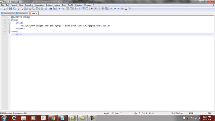
Task: Open the Window menu
Action: click(87, 5)
